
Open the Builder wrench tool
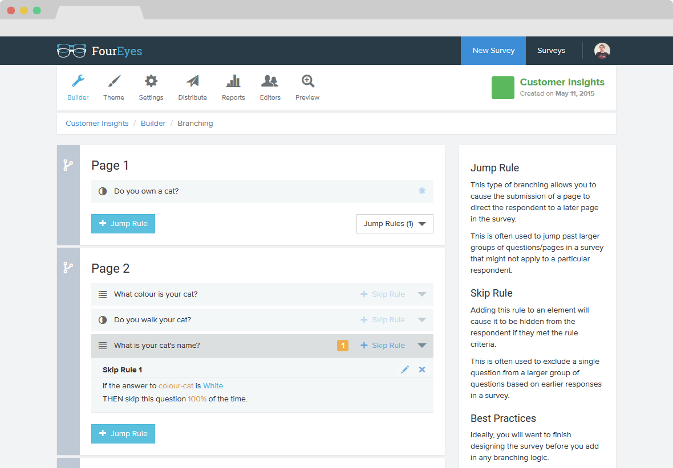coord(78,81)
